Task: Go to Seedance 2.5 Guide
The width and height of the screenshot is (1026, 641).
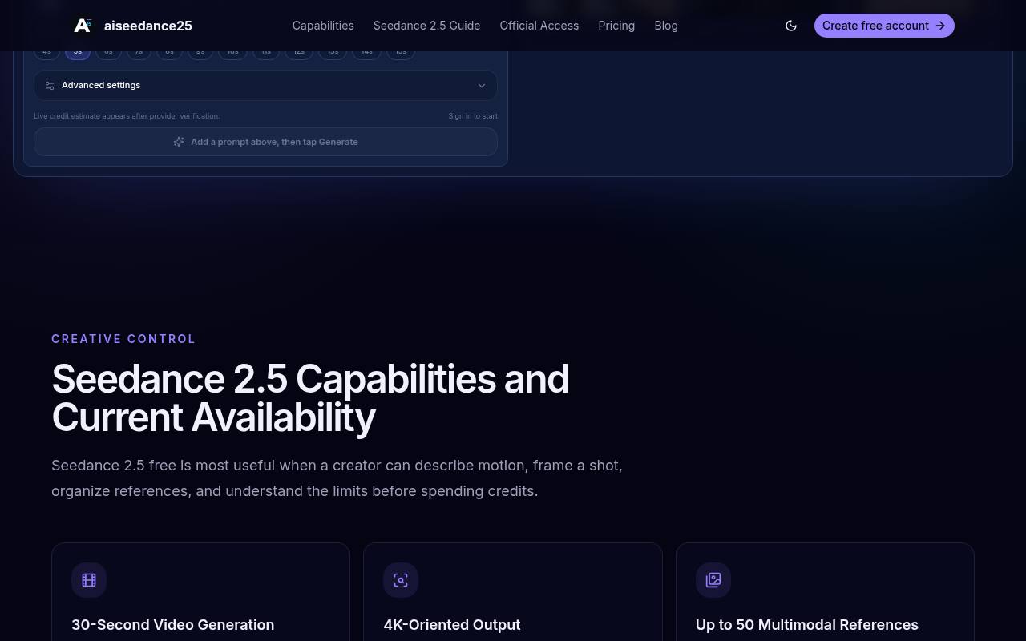Action: coord(427,26)
